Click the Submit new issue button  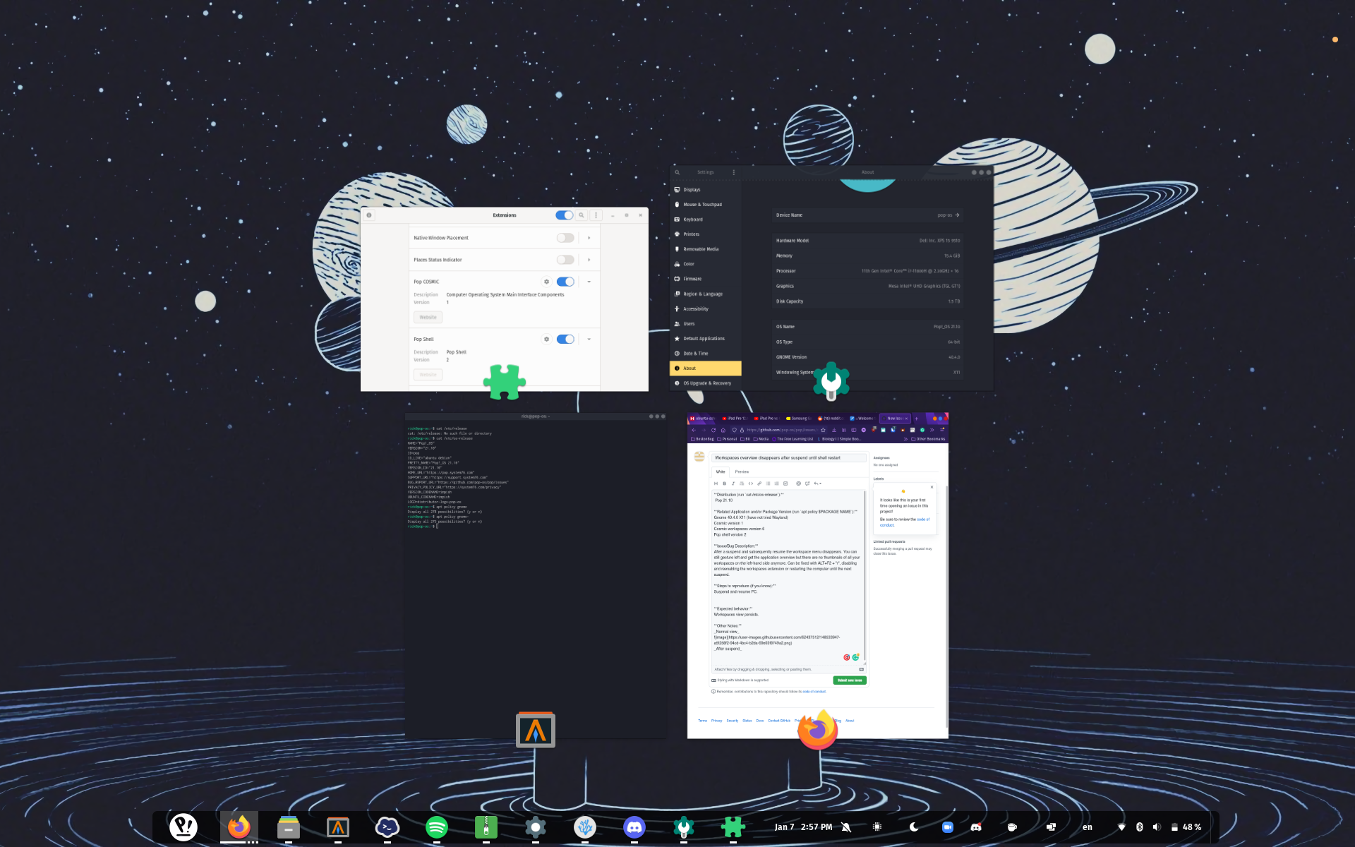point(849,680)
